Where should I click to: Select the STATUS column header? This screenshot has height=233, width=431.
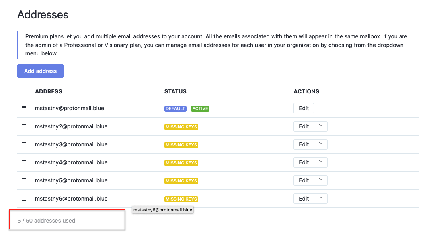pos(175,91)
